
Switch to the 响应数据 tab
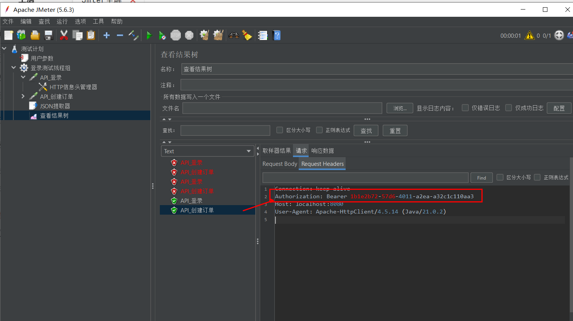(x=322, y=151)
